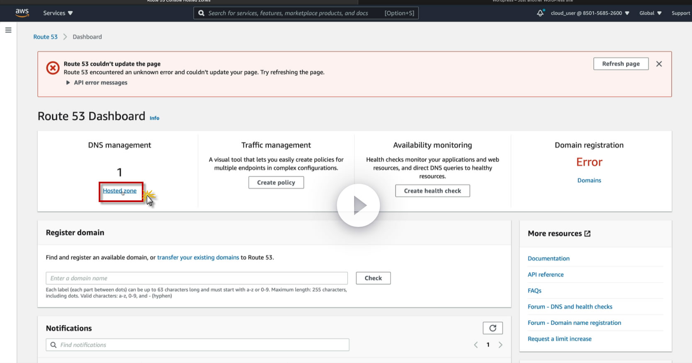Open the Domains link

coord(589,180)
